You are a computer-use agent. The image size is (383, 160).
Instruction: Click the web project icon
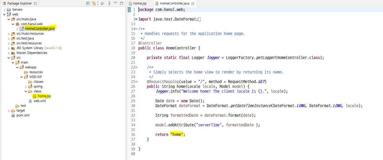9,14
